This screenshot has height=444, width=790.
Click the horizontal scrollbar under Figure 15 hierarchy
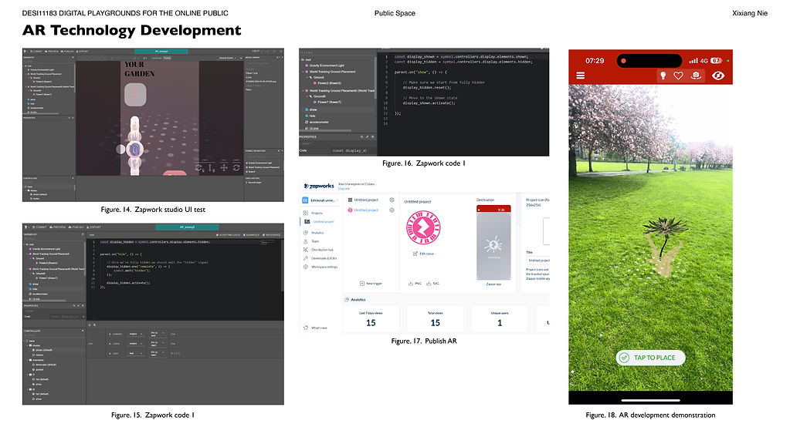(x=44, y=301)
